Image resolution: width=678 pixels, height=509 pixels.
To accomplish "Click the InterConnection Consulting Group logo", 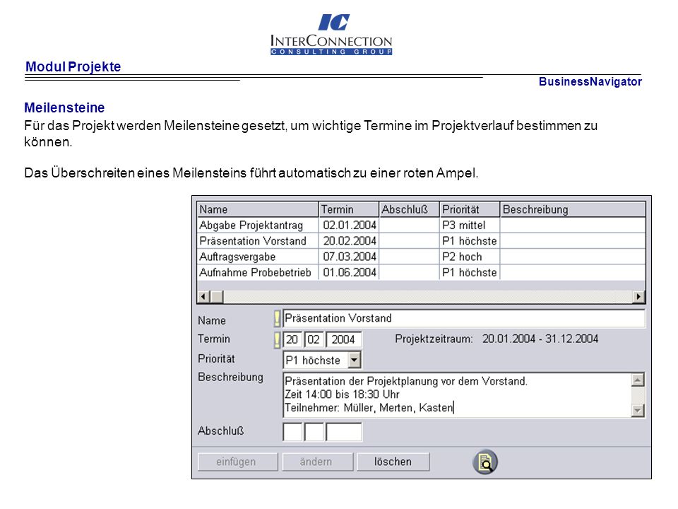I will [x=331, y=34].
